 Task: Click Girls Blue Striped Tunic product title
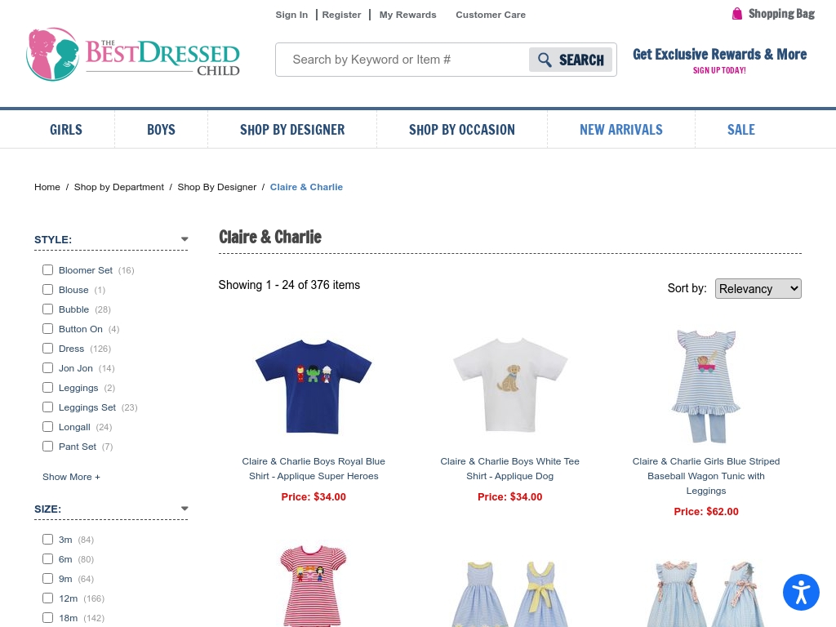706,476
